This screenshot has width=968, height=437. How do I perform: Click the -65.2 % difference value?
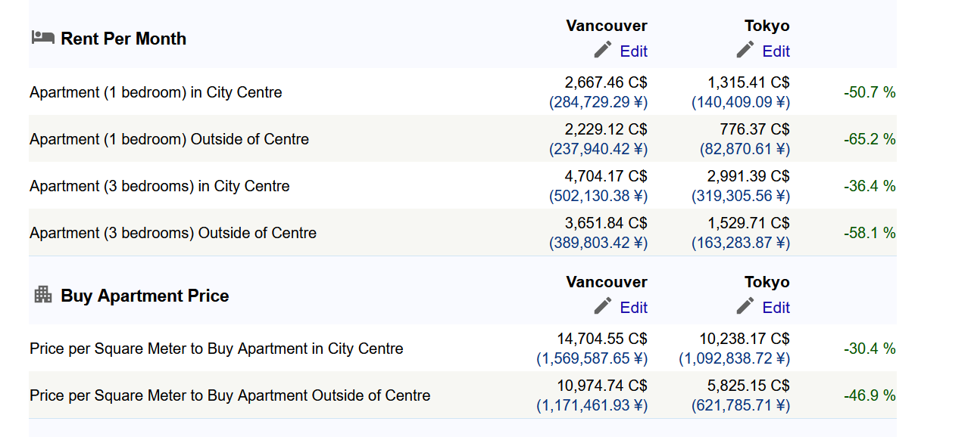[870, 139]
